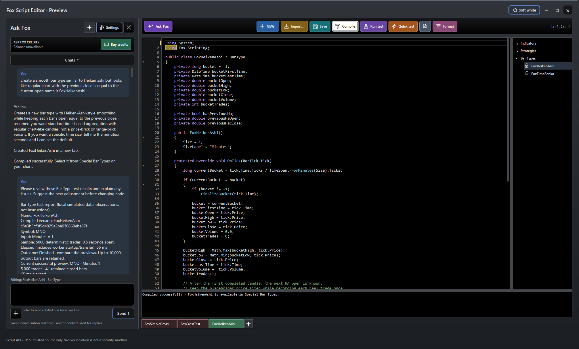This screenshot has width=579, height=349.
Task: Close the Ask Fox panel
Action: tap(129, 28)
